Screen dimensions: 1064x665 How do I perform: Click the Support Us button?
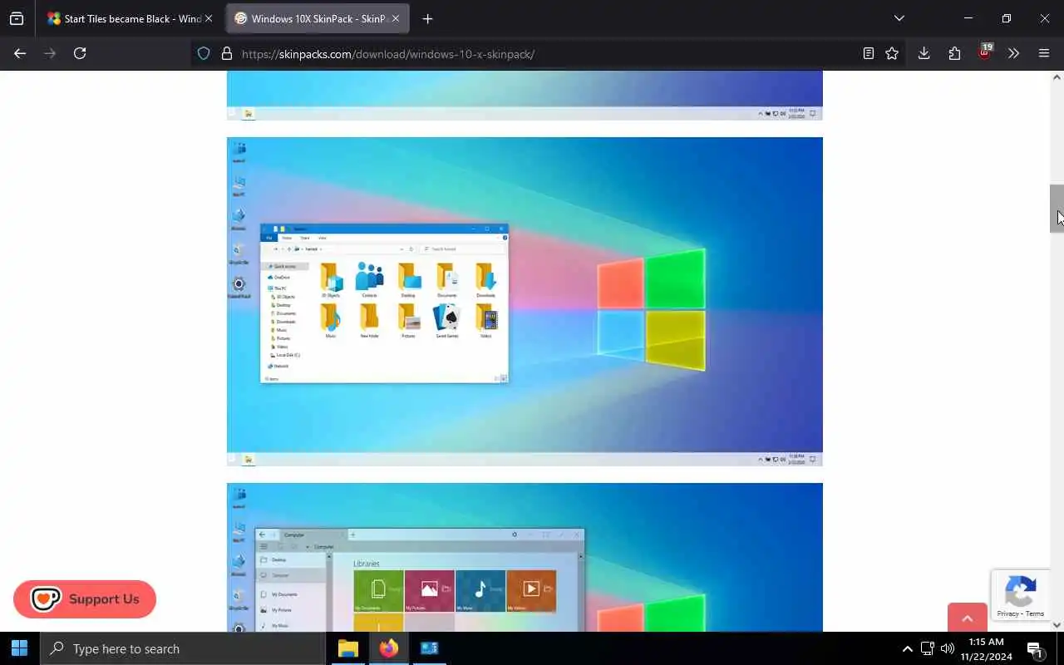tap(85, 599)
